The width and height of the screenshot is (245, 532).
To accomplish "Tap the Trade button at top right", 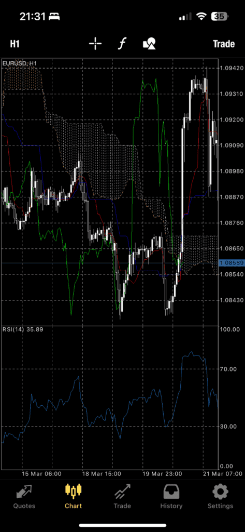I will [x=224, y=44].
